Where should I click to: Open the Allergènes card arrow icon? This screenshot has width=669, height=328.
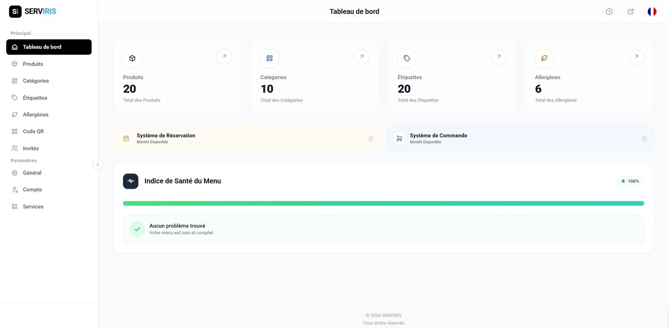coord(636,57)
